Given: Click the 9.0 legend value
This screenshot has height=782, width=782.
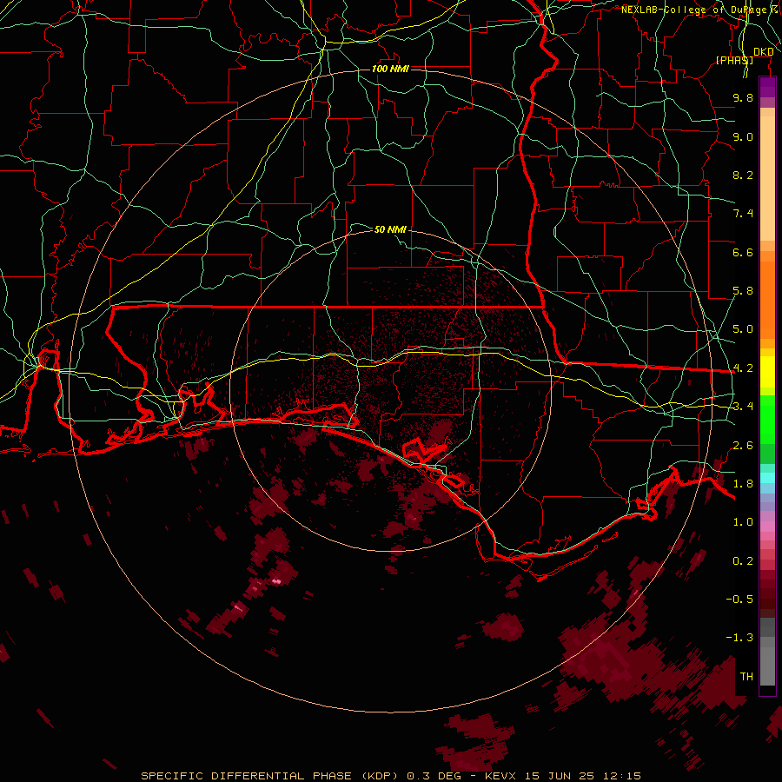Looking at the screenshot, I should (743, 136).
